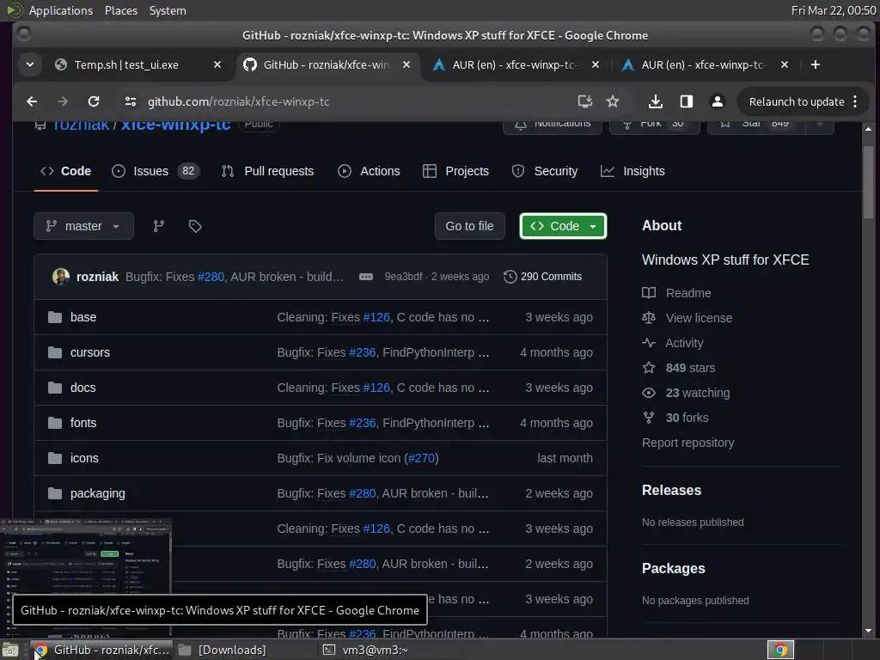The height and width of the screenshot is (660, 880).
Task: Open the docs folder
Action: coord(83,388)
